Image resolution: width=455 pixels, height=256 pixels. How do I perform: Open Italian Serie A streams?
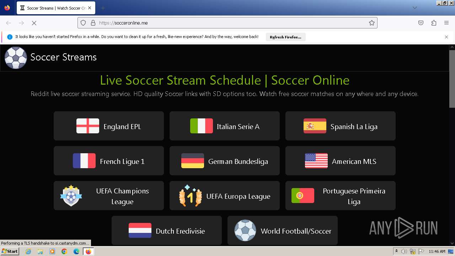coord(225,126)
